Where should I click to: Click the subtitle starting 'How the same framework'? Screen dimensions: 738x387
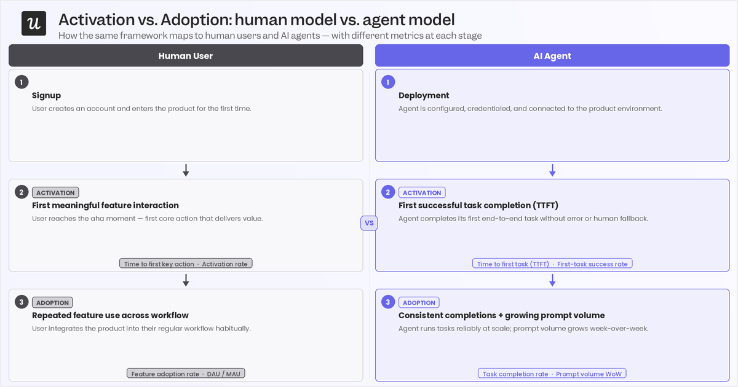270,36
